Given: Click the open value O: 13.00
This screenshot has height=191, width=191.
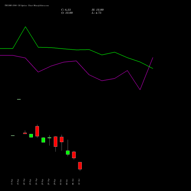Looking at the screenshot, I should pyautogui.click(x=67, y=13).
